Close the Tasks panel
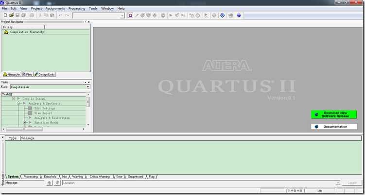Viewport: 365px width, 195px height. coord(88,82)
